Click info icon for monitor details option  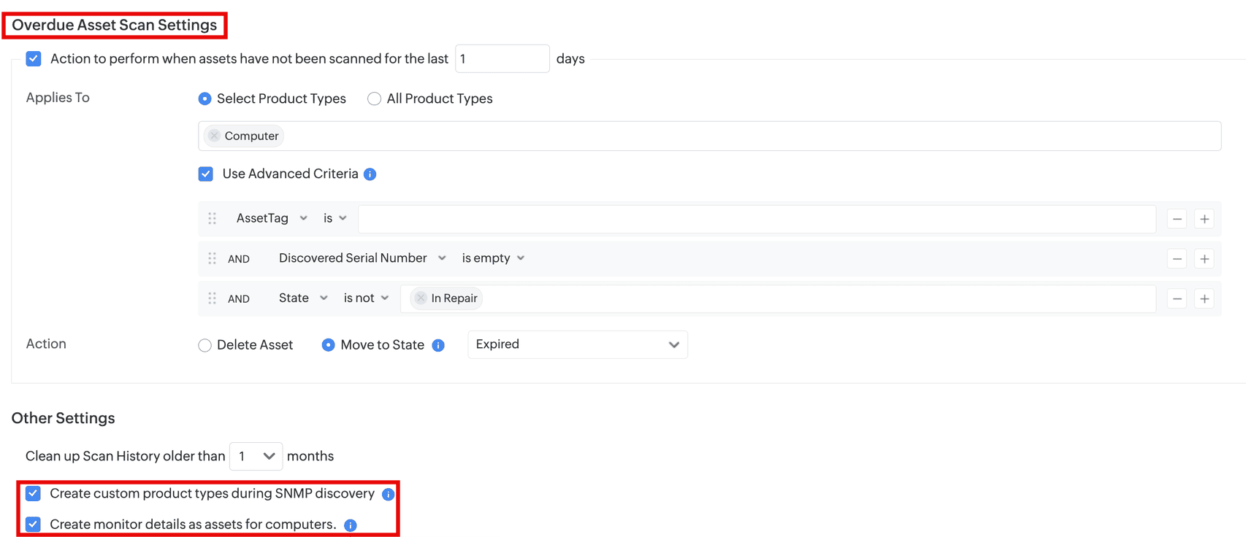351,525
